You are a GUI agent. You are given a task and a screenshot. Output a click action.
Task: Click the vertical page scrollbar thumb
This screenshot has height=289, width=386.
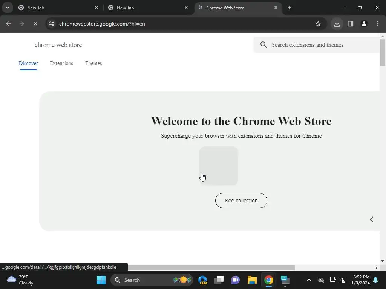383,52
